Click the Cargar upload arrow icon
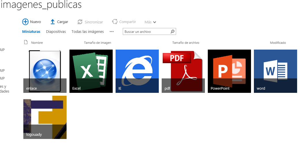 coord(52,22)
